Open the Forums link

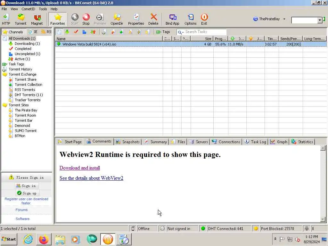[21, 210]
